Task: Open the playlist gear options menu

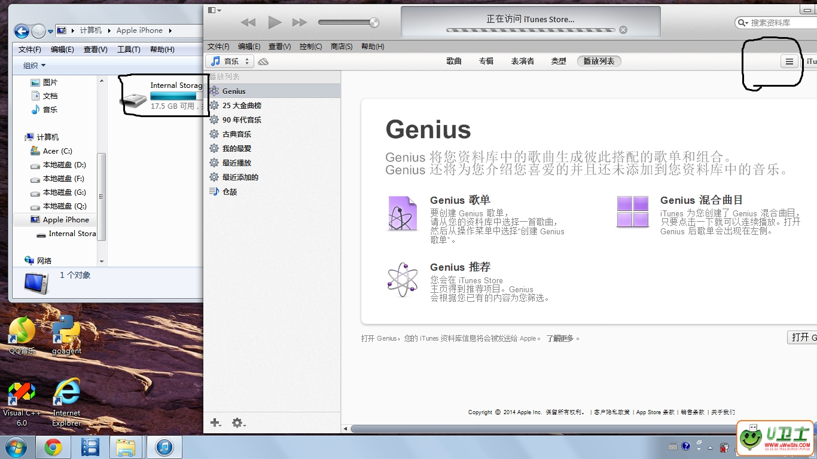Action: pyautogui.click(x=238, y=423)
